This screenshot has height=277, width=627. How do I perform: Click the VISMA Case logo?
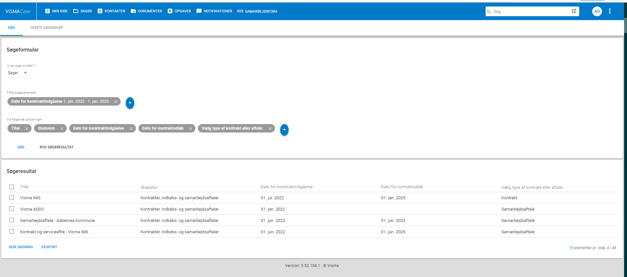click(18, 11)
